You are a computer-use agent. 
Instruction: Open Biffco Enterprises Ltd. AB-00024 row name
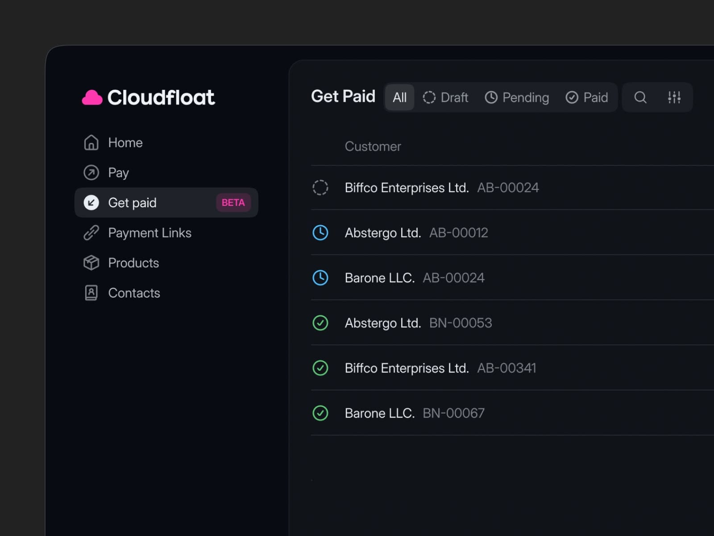point(407,188)
